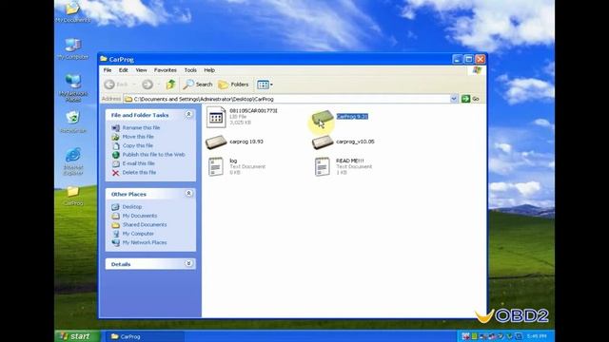609x342 pixels.
Task: Select the Recycle Bin desktop icon
Action: tap(72, 122)
